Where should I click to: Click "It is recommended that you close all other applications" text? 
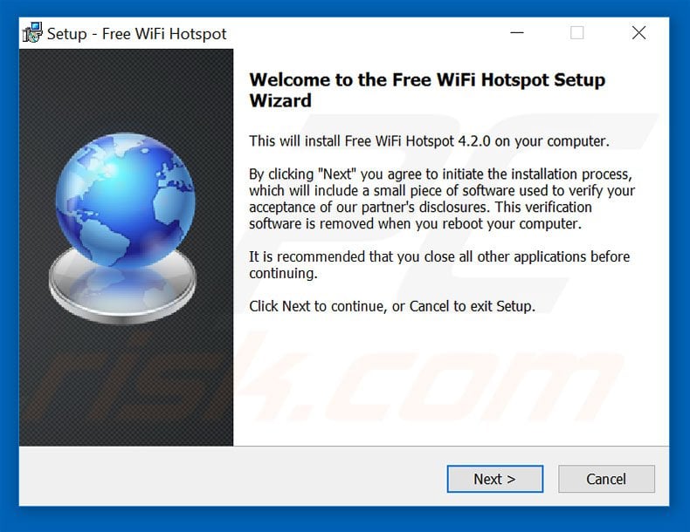[x=439, y=265]
